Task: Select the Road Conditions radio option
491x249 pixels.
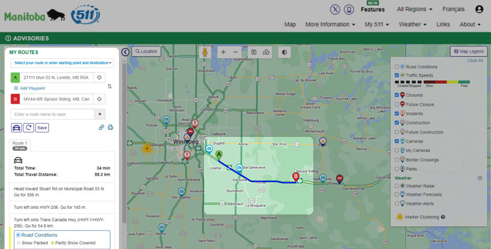Action: click(18, 235)
